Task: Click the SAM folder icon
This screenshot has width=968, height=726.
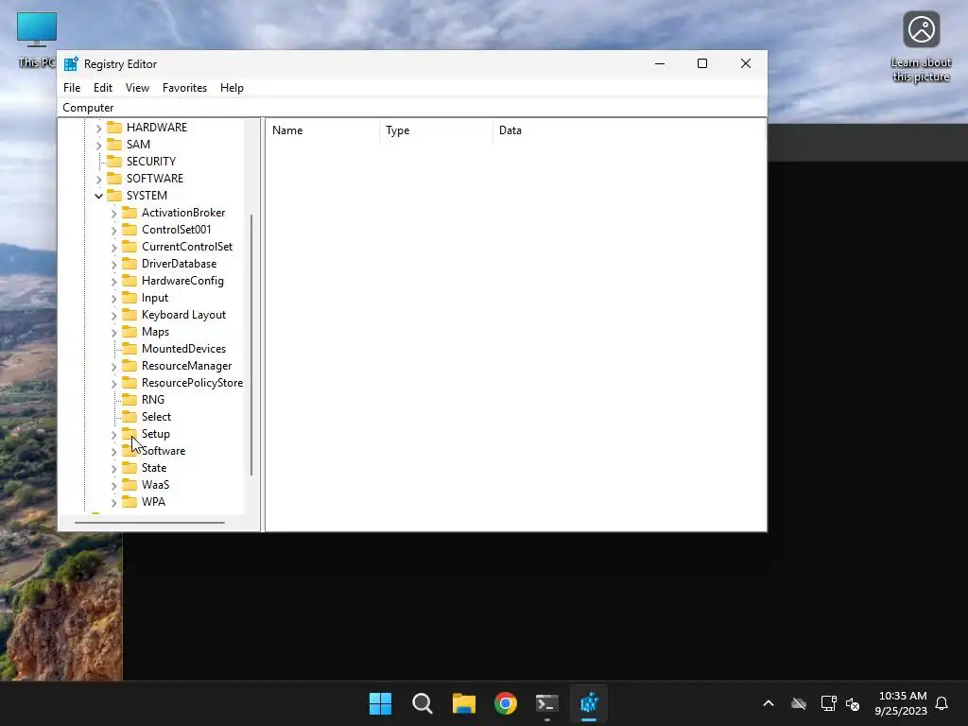Action: [114, 144]
